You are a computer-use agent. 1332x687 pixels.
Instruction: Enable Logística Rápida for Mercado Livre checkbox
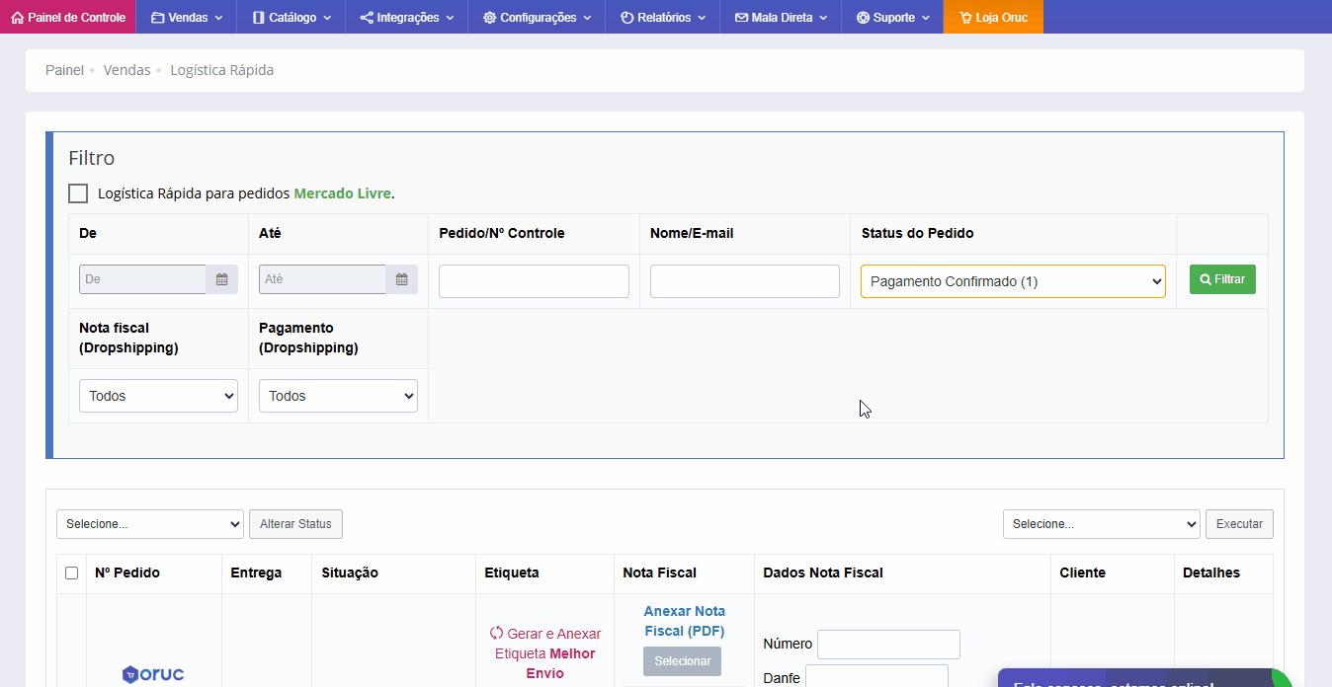click(78, 193)
